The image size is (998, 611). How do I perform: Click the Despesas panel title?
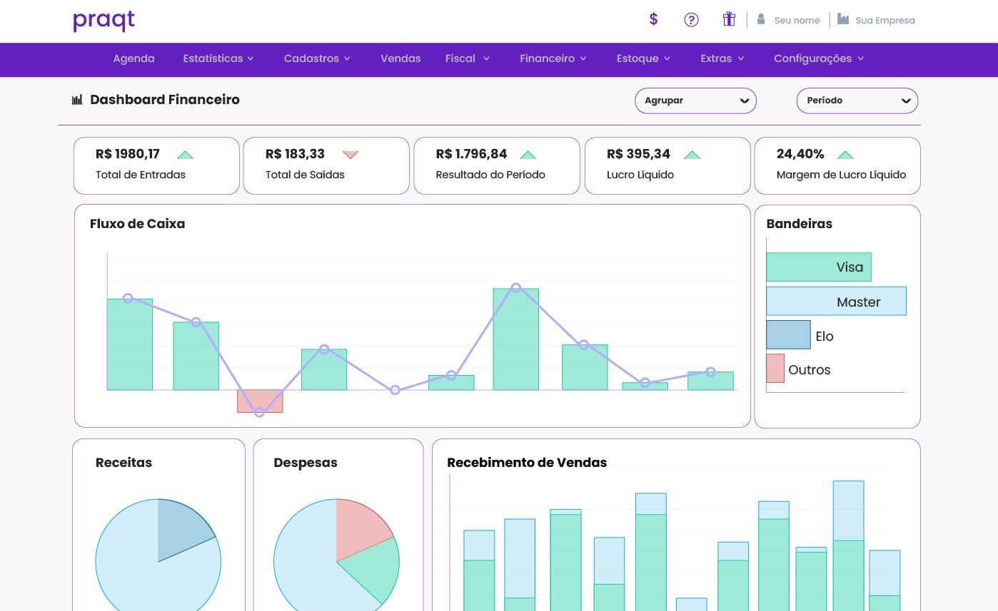click(x=306, y=463)
